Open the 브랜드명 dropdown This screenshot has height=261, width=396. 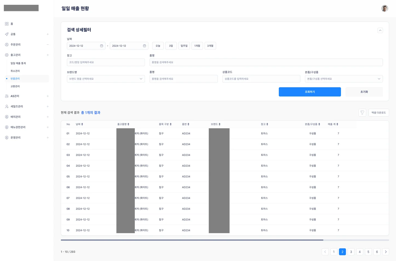click(106, 79)
